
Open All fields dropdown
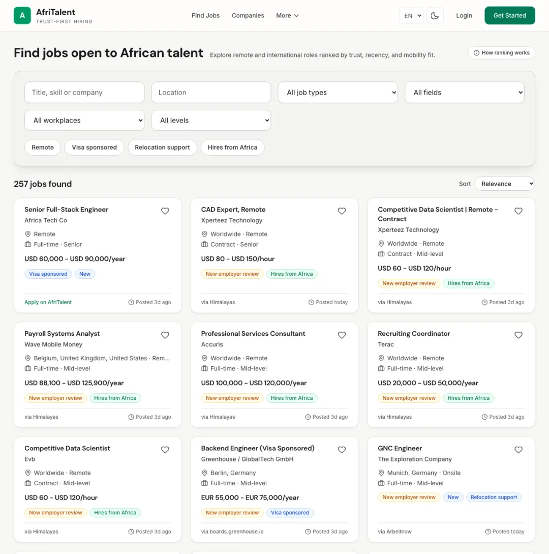click(465, 92)
